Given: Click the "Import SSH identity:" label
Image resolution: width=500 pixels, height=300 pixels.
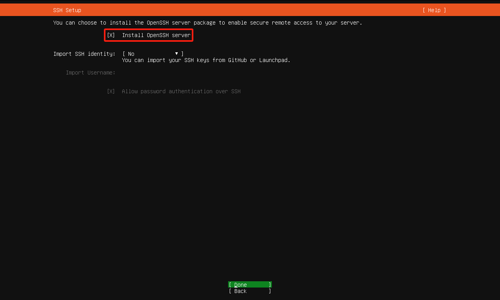Looking at the screenshot, I should coord(84,54).
